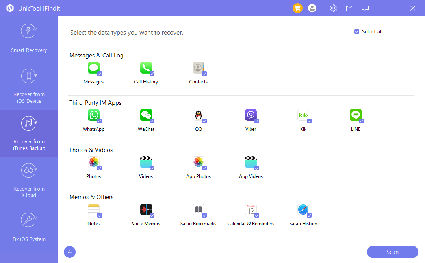Uncheck the WeChat checkbox
Screen dimensions: 425x263
[x=152, y=121]
